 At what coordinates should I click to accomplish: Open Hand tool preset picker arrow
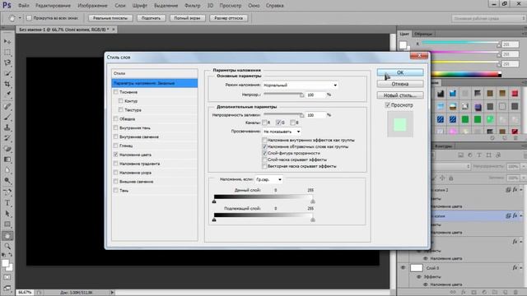(x=20, y=18)
